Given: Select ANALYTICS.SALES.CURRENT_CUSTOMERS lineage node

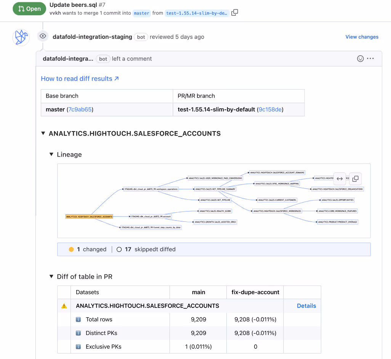Looking at the screenshot, I should 277,200.
